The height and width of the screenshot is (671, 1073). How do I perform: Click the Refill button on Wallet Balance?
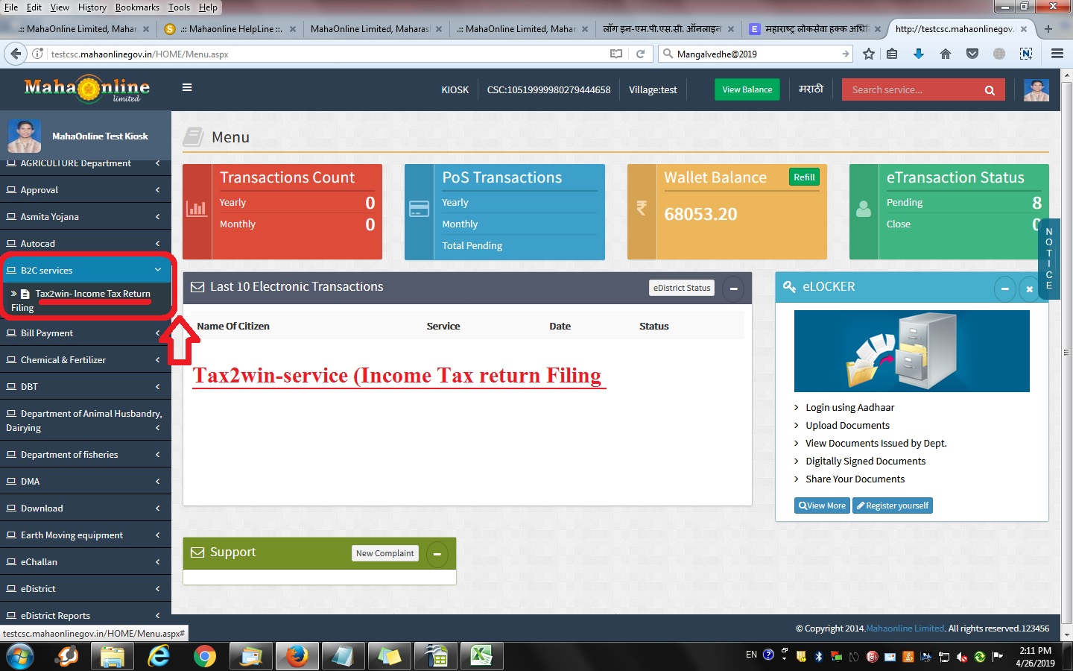(804, 177)
